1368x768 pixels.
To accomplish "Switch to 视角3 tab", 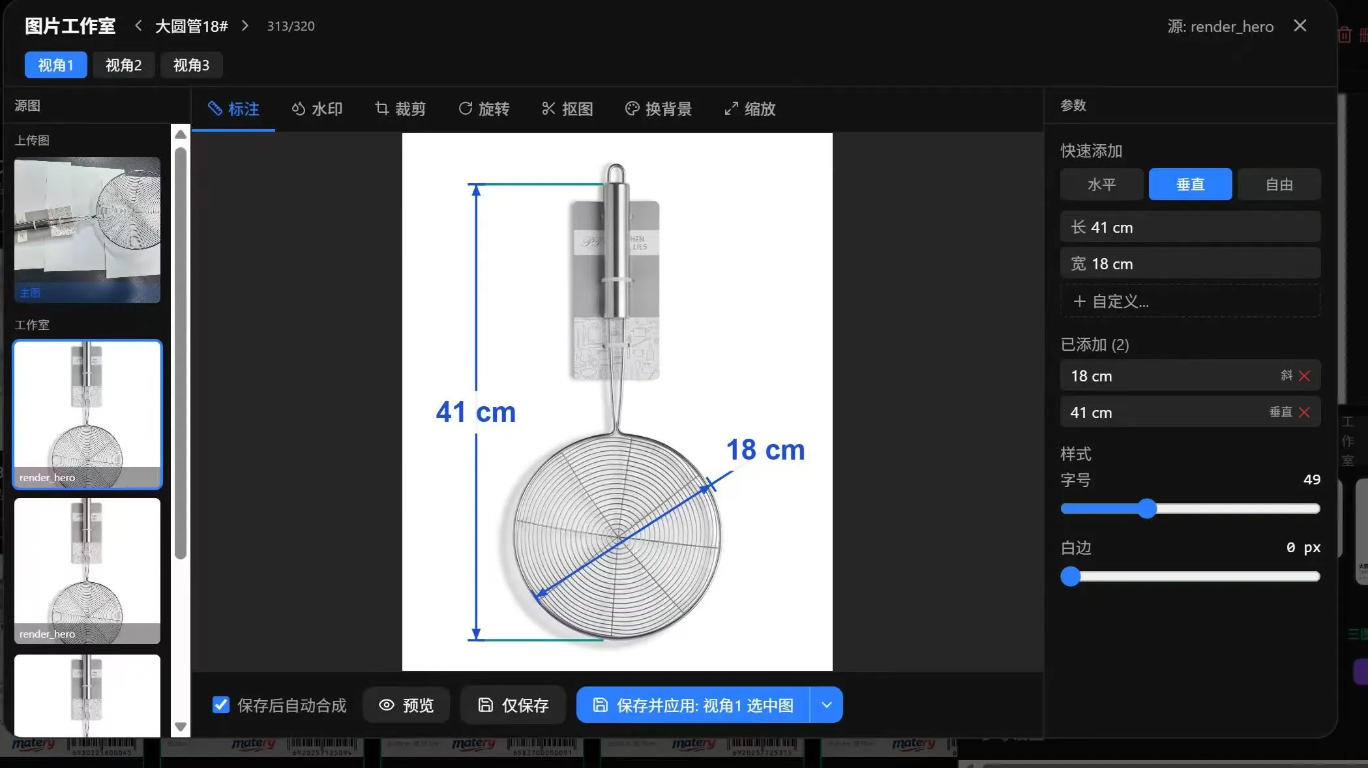I will (x=192, y=65).
